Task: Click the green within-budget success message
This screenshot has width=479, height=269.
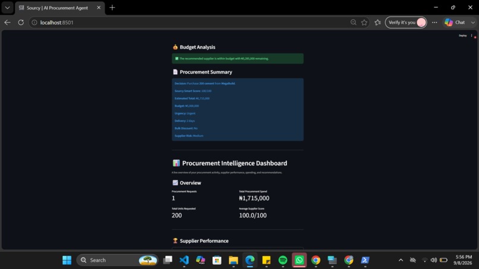Action: click(238, 59)
